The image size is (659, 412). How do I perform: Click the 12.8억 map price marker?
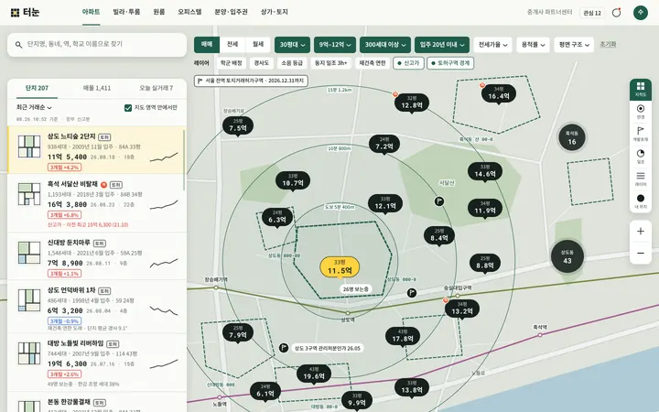[412, 103]
